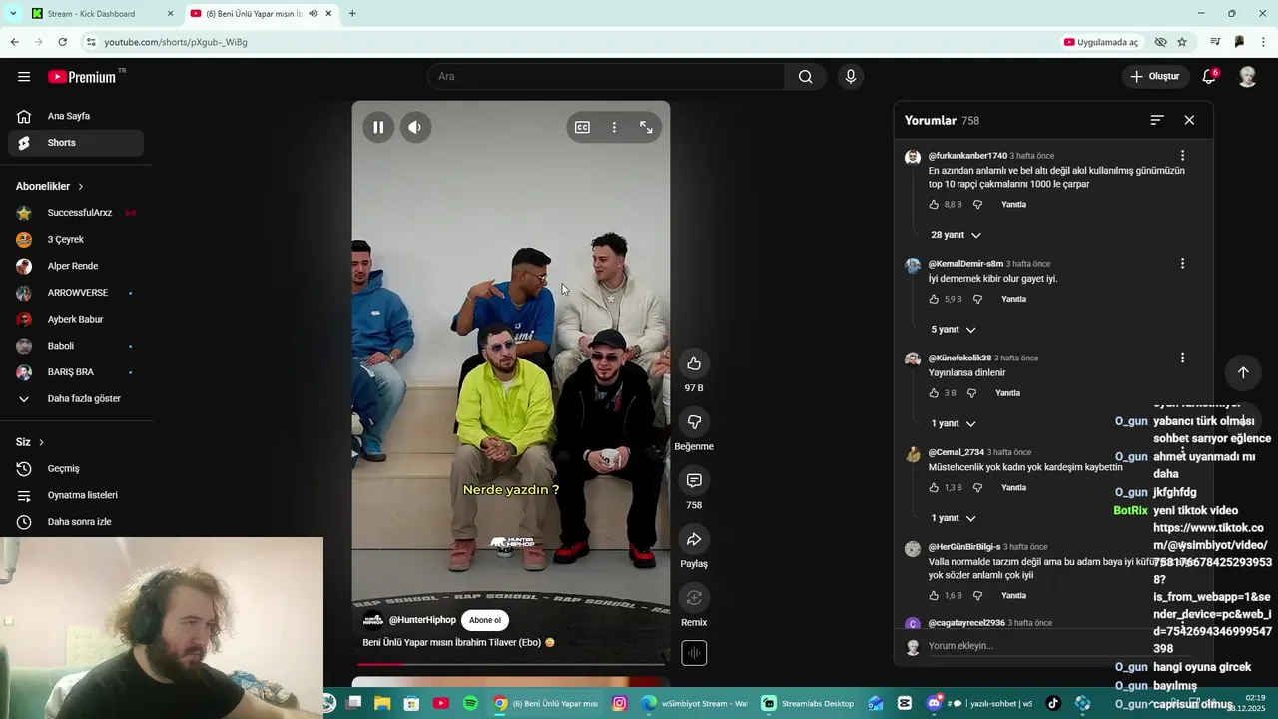Viewport: 1278px width, 719px height.
Task: Dislike furkankanber1740's comment
Action: pos(977,204)
